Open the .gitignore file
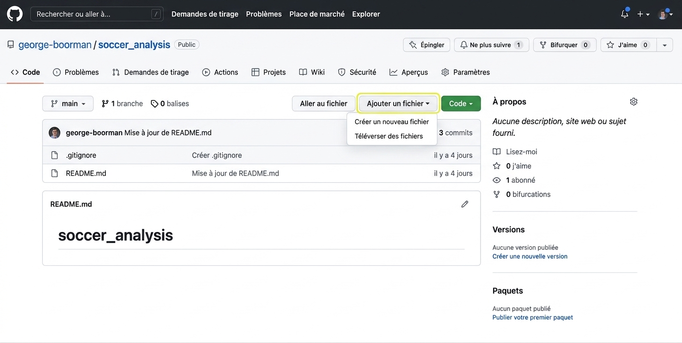 [81, 155]
